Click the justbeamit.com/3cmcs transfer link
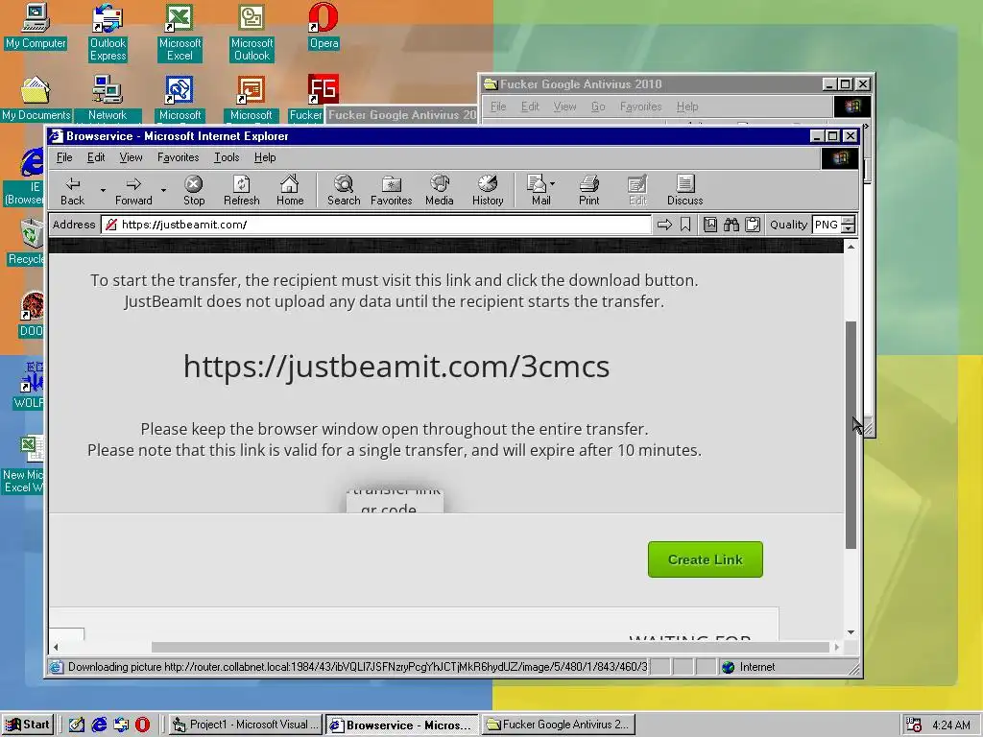Viewport: 983px width, 737px height. tap(396, 366)
